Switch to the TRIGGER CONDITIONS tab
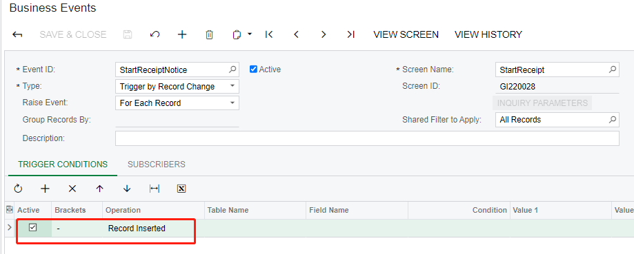The height and width of the screenshot is (254, 634). tap(63, 165)
